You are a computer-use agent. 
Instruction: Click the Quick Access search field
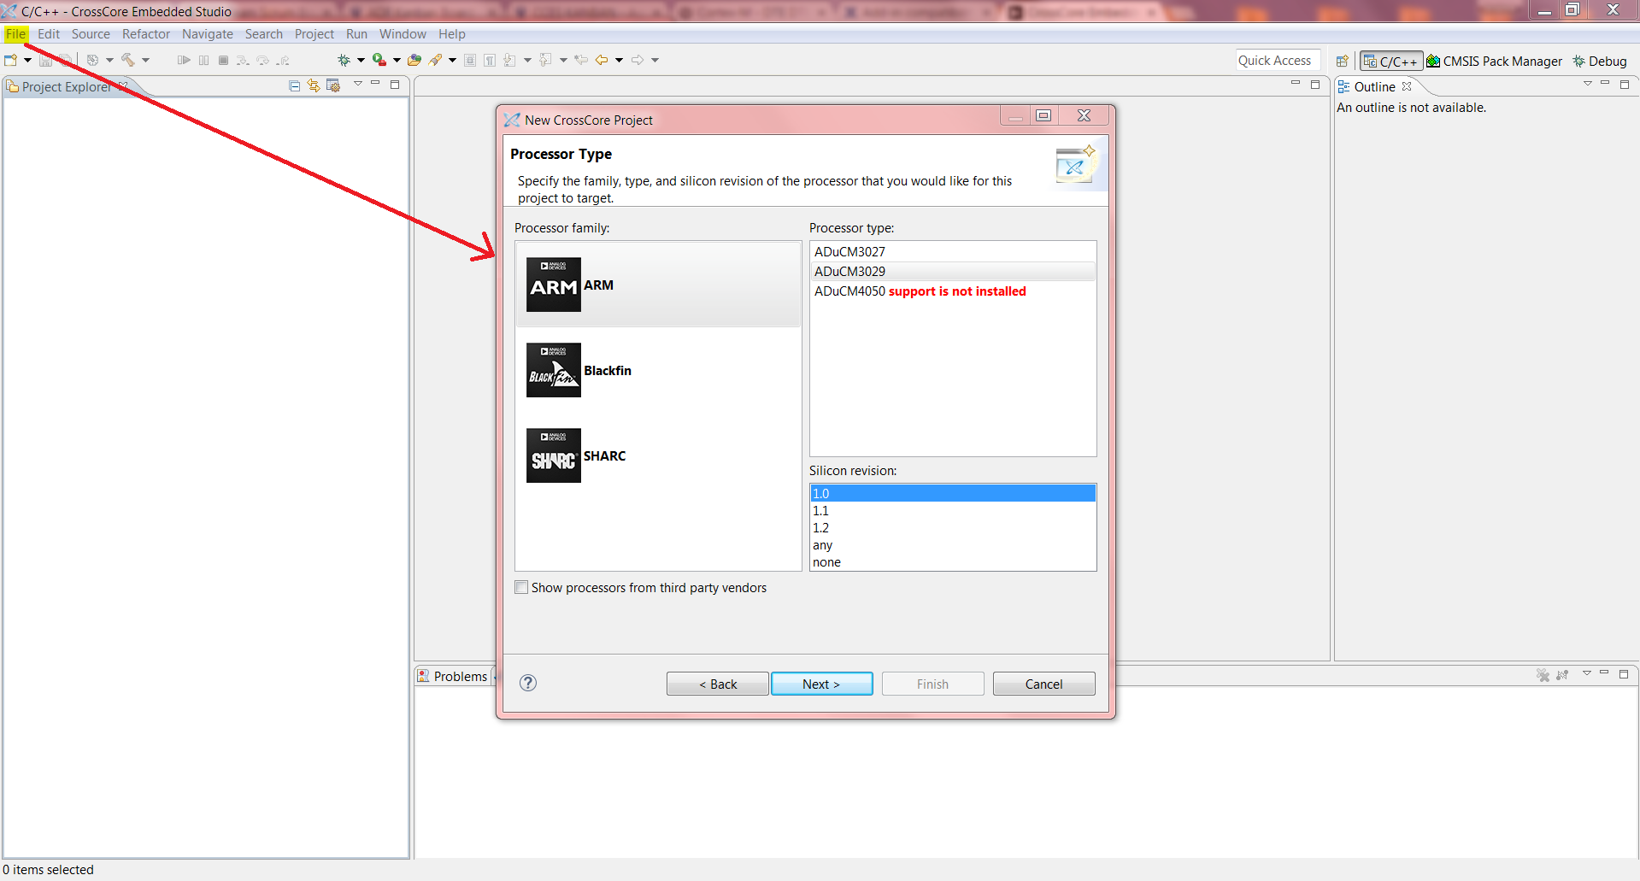click(1278, 60)
